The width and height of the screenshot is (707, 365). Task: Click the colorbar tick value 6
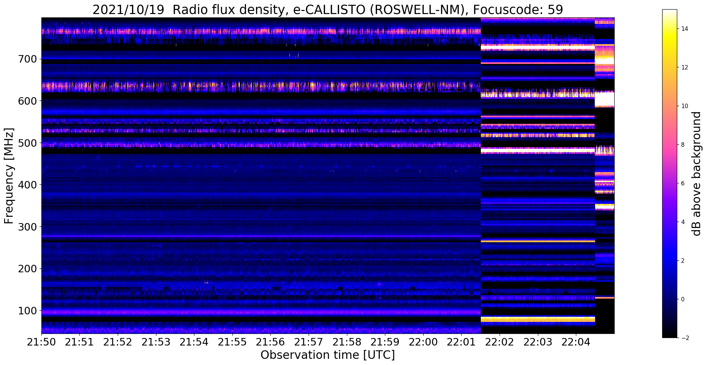tap(683, 183)
